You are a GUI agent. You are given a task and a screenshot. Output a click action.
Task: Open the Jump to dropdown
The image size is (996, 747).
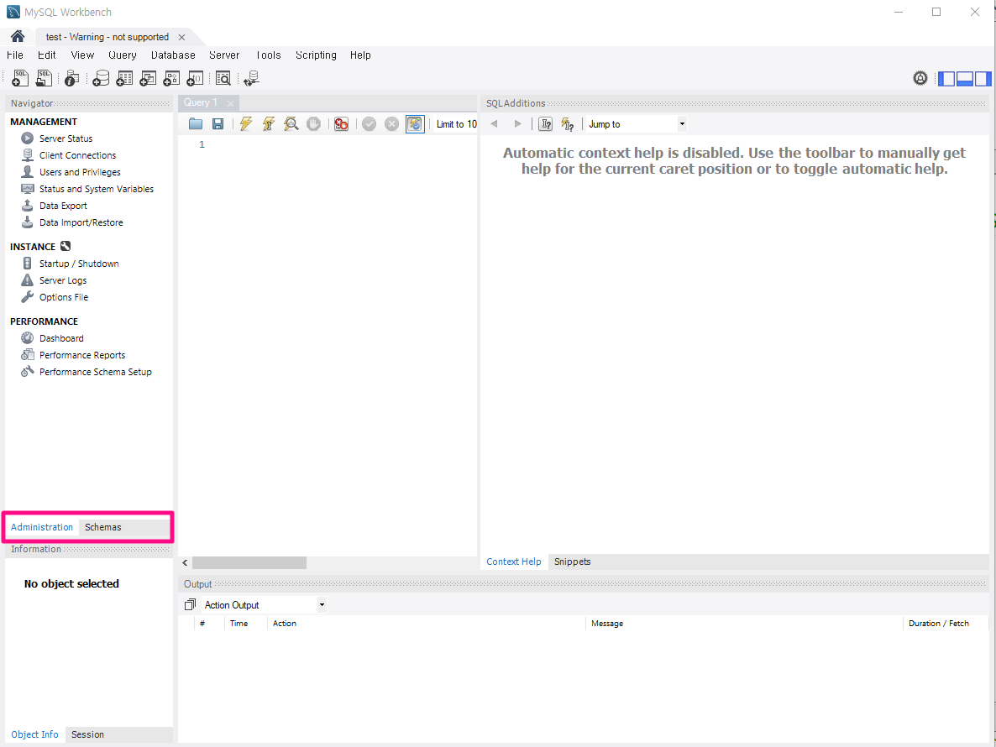pos(636,123)
